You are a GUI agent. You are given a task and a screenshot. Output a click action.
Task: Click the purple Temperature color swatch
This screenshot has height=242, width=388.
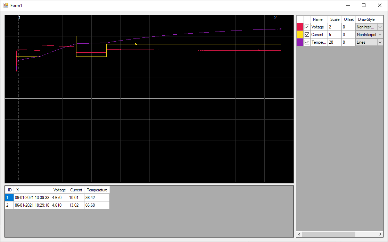(300, 42)
